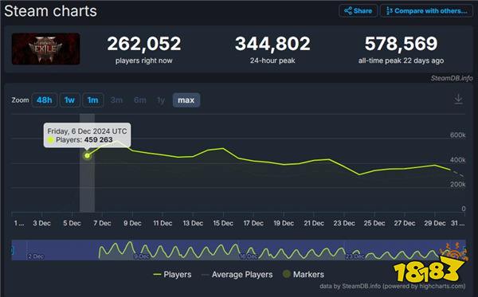This screenshot has height=297, width=478.
Task: Select the 6m zoom range
Action: (140, 100)
